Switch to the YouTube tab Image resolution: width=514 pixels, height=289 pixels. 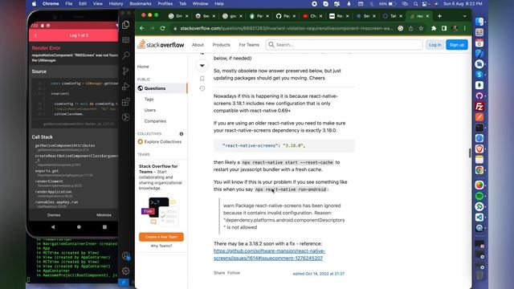pos(311,16)
